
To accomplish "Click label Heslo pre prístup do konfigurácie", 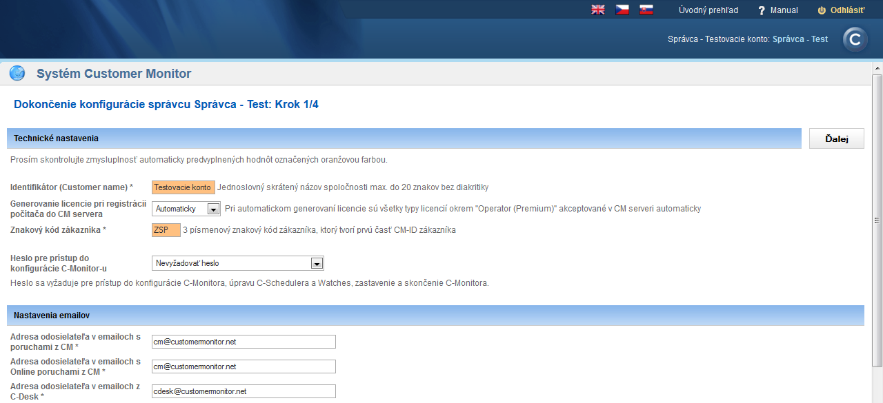I will coord(59,263).
